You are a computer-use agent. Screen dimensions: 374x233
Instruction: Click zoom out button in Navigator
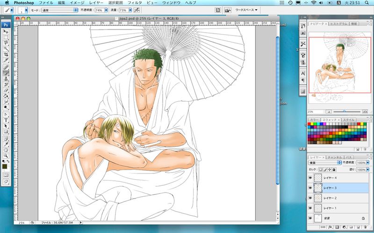point(329,111)
